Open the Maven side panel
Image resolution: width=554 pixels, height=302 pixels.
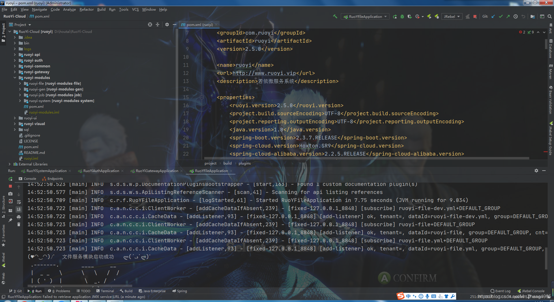pyautogui.click(x=551, y=71)
